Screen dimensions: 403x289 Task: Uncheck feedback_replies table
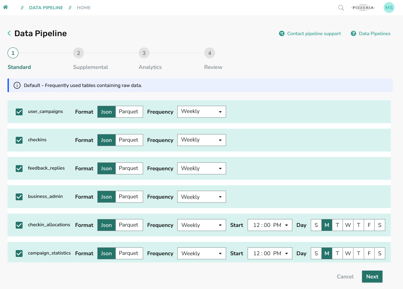click(x=19, y=168)
